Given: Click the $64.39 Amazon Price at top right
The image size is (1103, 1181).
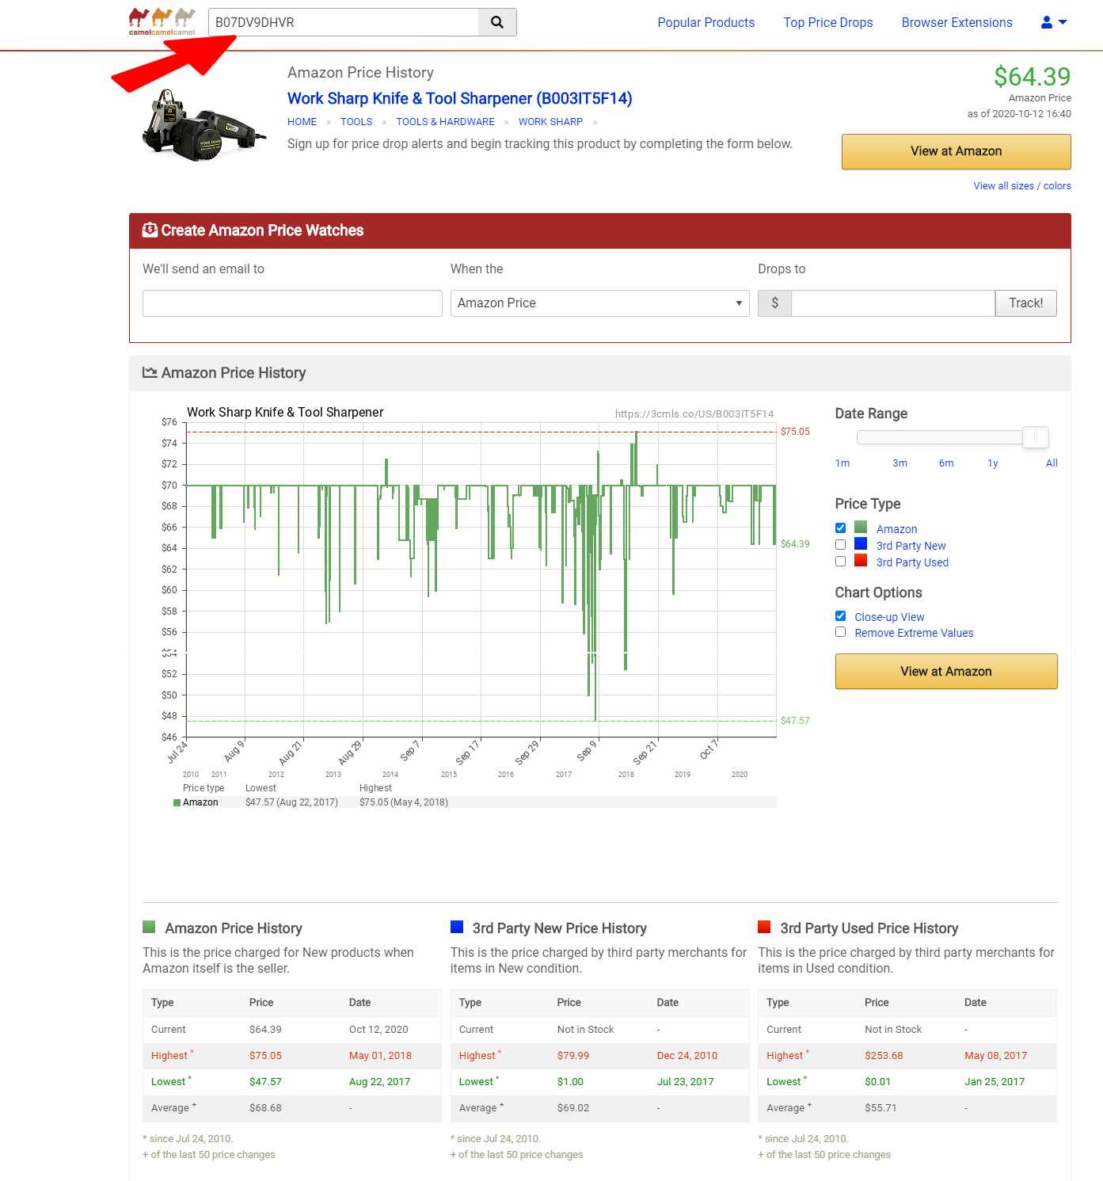Looking at the screenshot, I should 1032,77.
